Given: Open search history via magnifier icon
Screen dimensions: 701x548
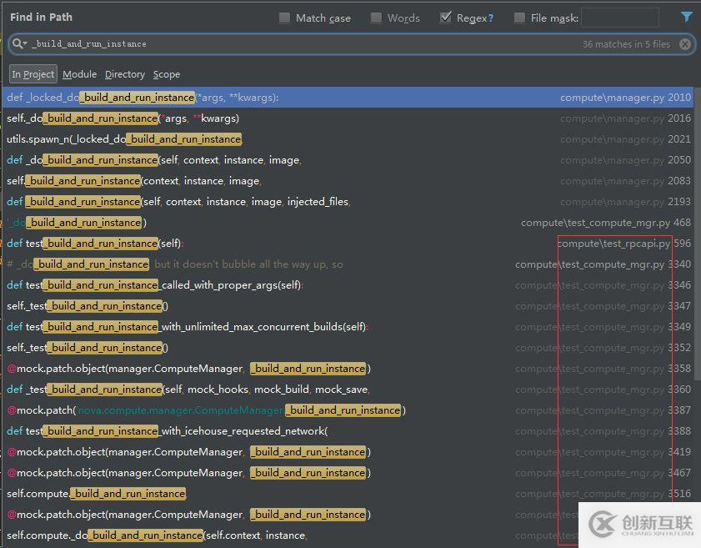Looking at the screenshot, I should [x=18, y=44].
